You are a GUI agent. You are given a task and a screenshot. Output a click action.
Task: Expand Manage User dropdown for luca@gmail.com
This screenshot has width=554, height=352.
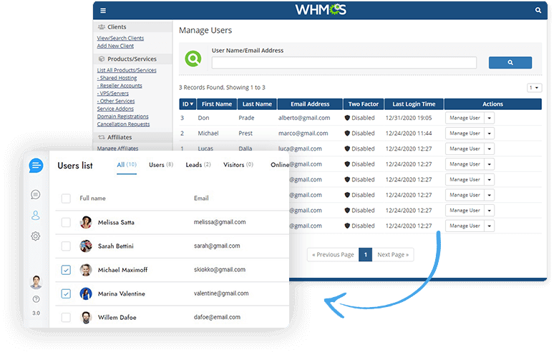tap(490, 149)
